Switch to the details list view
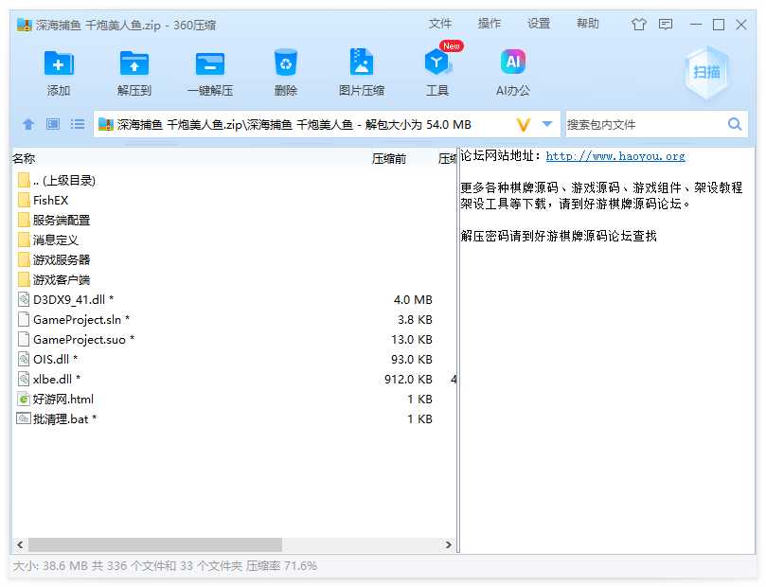The image size is (766, 587). (x=78, y=124)
